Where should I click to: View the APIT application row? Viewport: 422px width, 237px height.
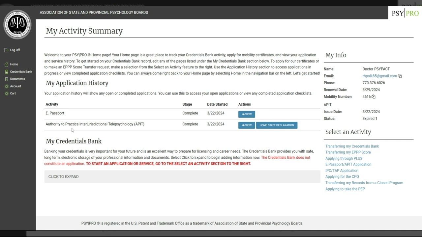point(247,125)
